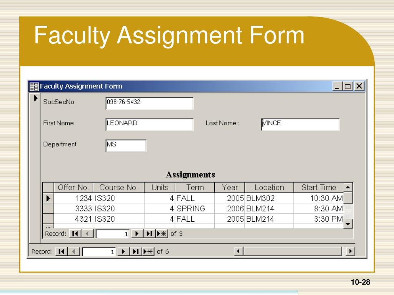Maximize the Faculty Assignment Form window
Viewport: 394px width, 295px height.
[347, 86]
